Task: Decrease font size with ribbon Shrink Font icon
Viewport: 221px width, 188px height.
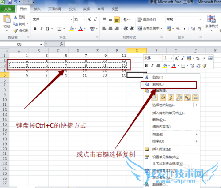Action: click(x=95, y=19)
